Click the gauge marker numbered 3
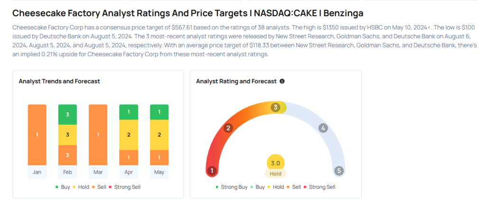 pyautogui.click(x=275, y=108)
